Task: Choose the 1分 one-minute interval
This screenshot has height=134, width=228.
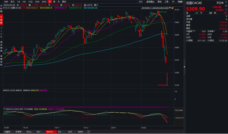Action: pyautogui.click(x=18, y=2)
